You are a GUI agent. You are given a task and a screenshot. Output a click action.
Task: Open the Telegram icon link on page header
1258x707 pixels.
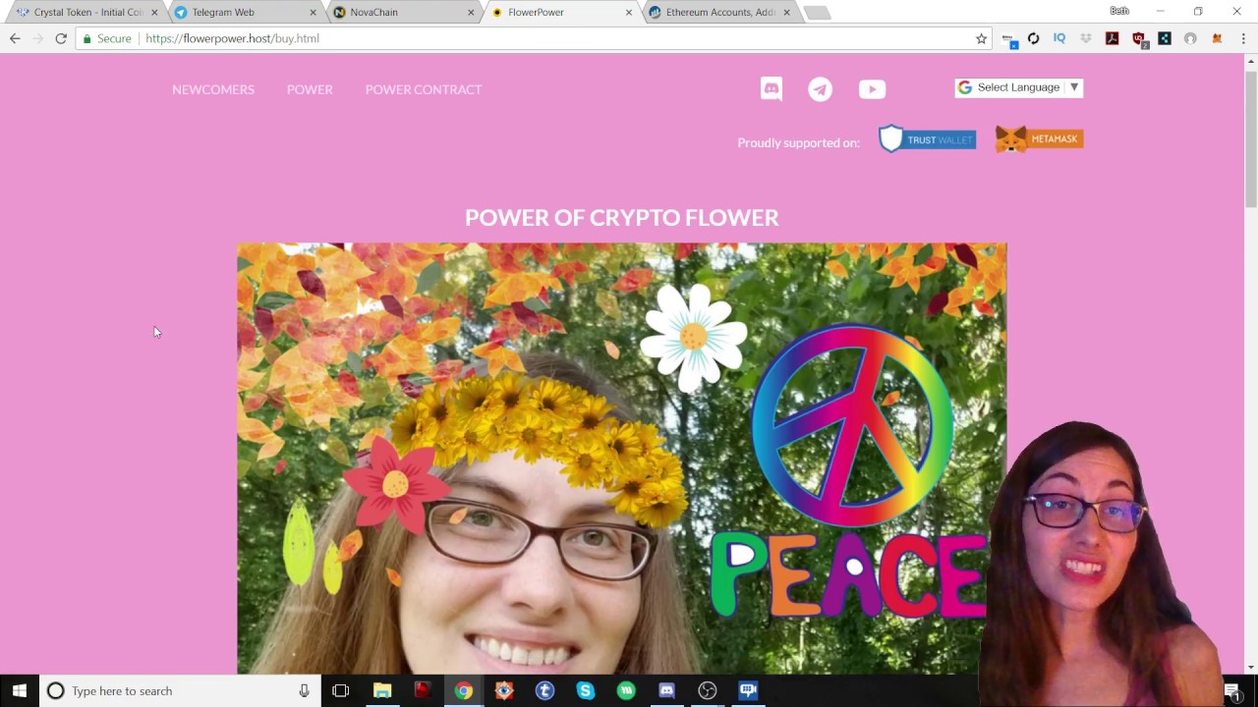(x=820, y=89)
